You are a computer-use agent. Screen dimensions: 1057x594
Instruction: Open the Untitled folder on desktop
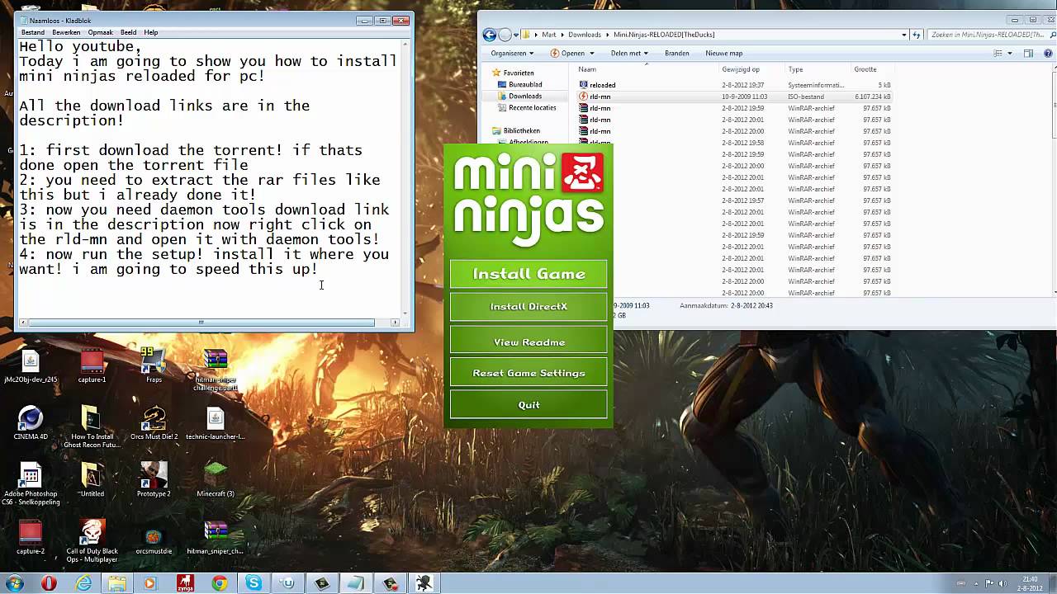[x=92, y=480]
